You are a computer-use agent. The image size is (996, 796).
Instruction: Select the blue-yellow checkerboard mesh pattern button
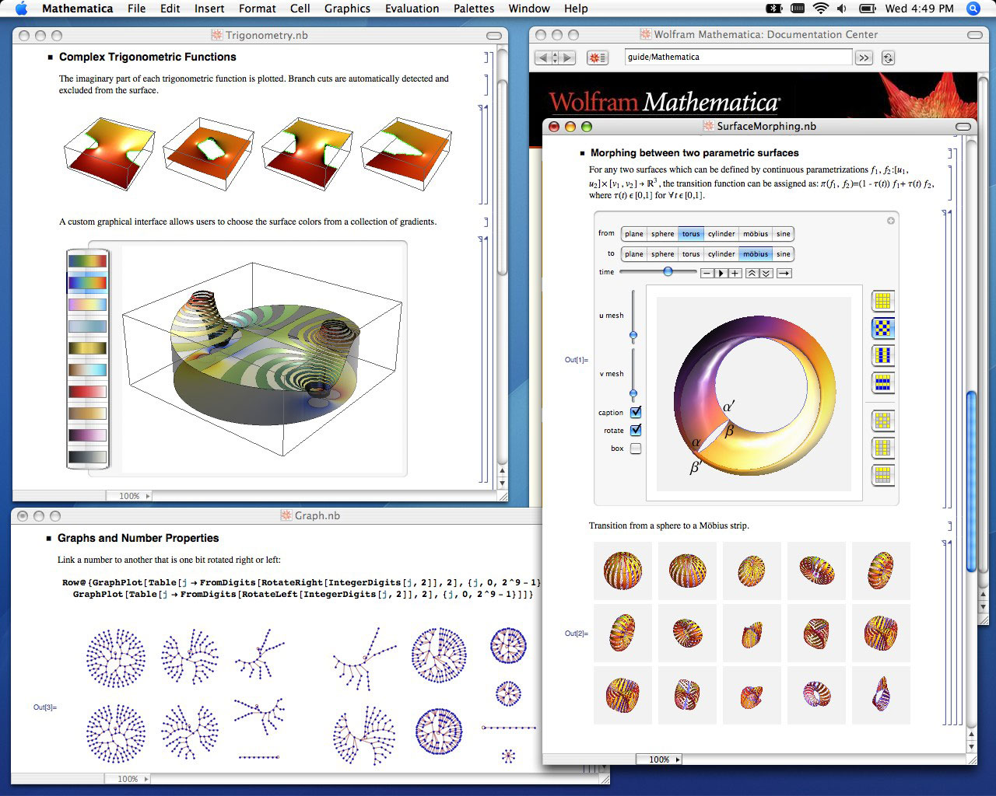(882, 328)
